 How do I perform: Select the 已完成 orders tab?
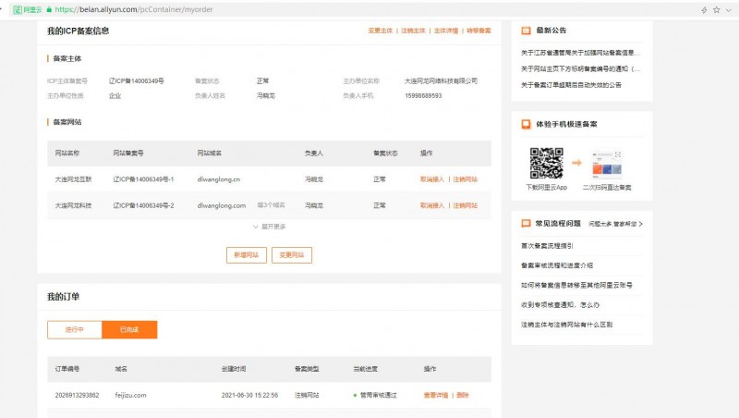pyautogui.click(x=129, y=329)
